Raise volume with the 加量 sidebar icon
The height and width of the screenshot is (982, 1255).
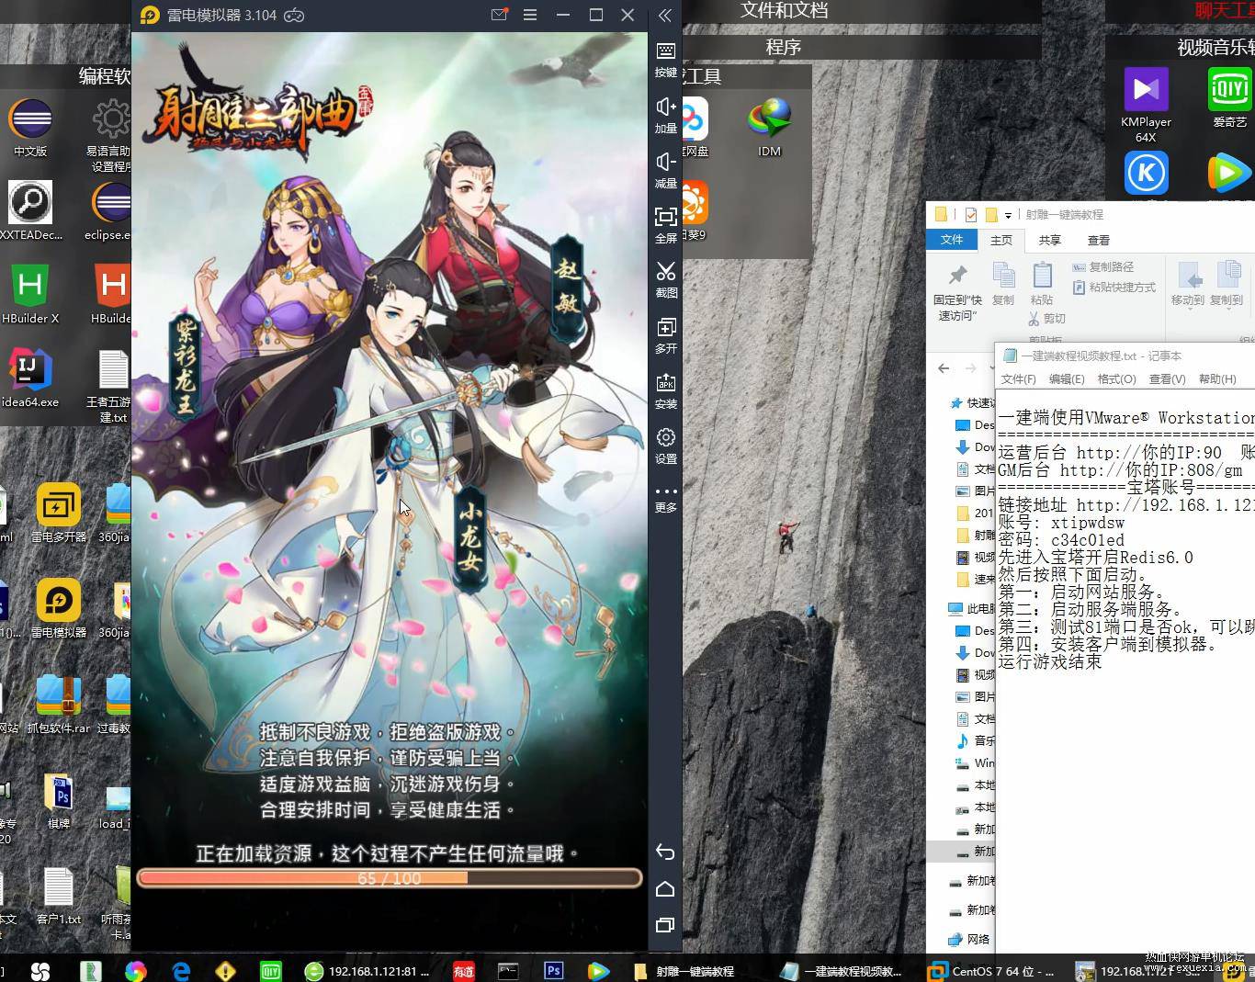[666, 114]
